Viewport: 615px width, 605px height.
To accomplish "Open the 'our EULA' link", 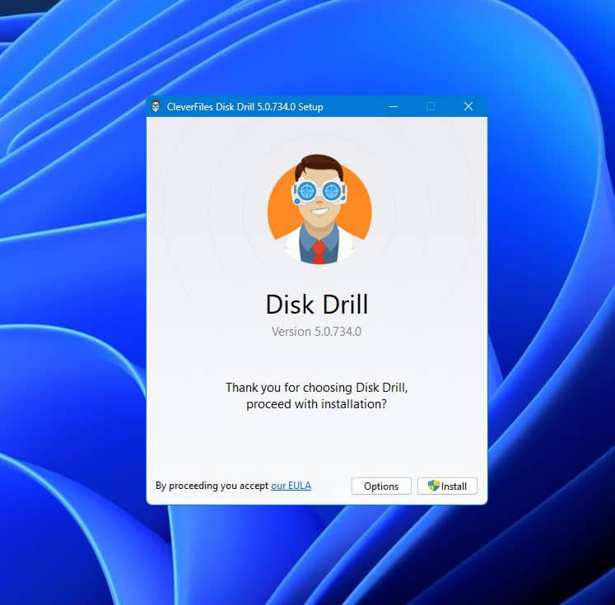I will (291, 486).
